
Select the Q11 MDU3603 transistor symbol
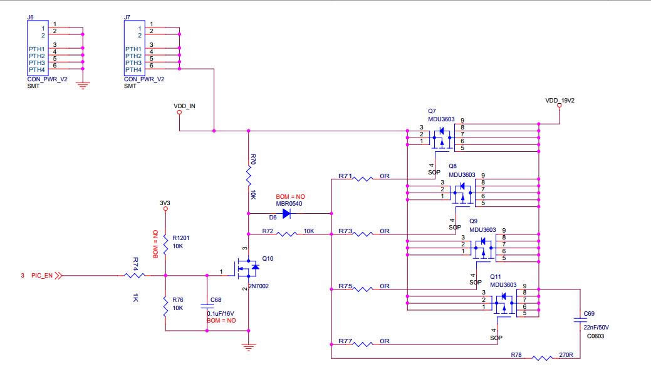[503, 303]
